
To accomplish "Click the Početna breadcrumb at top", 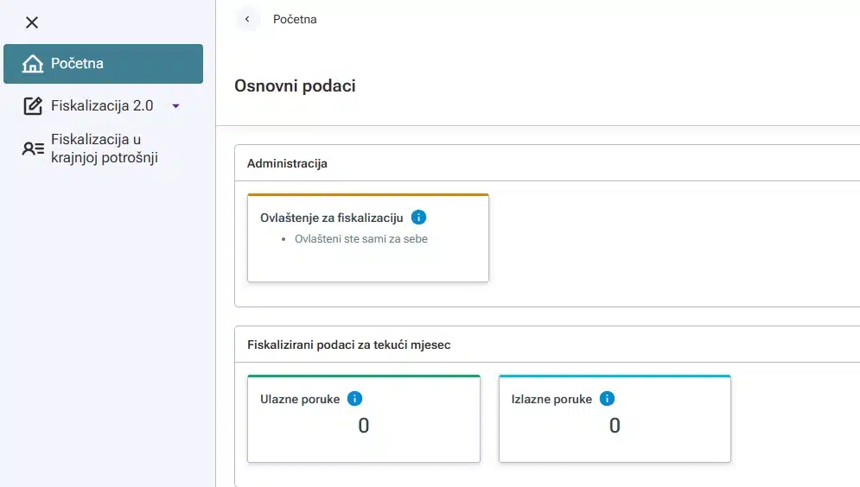I will [x=295, y=19].
